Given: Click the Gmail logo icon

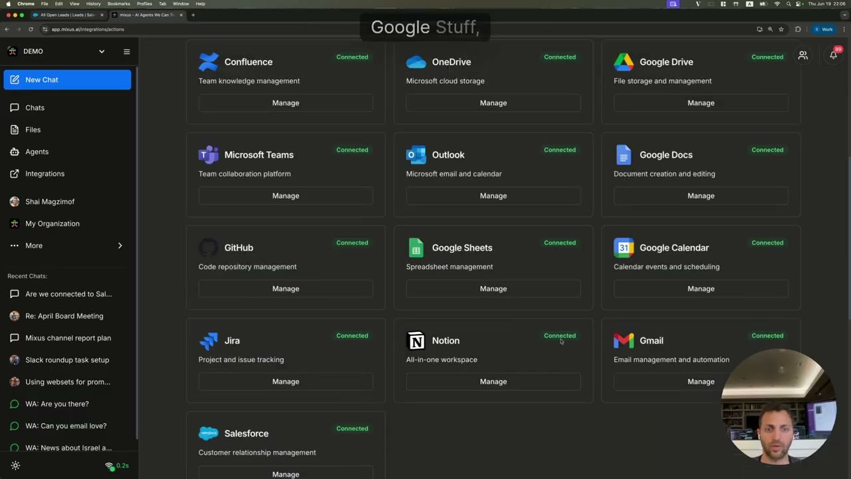Looking at the screenshot, I should (624, 341).
